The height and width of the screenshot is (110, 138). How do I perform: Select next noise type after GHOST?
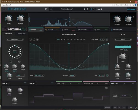point(130,39)
